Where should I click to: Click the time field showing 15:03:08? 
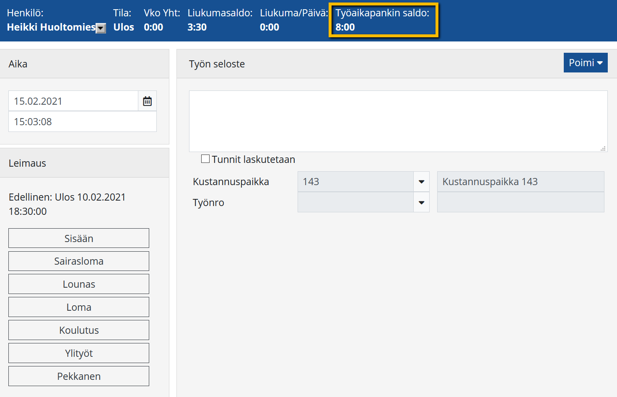(83, 122)
